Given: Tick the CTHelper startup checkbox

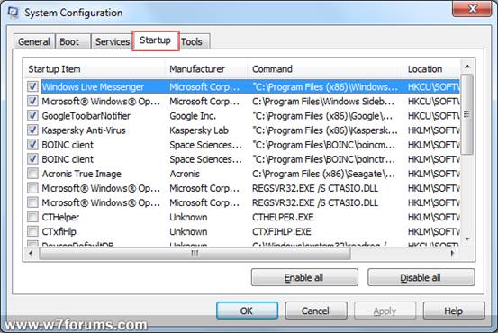Looking at the screenshot, I should [32, 217].
